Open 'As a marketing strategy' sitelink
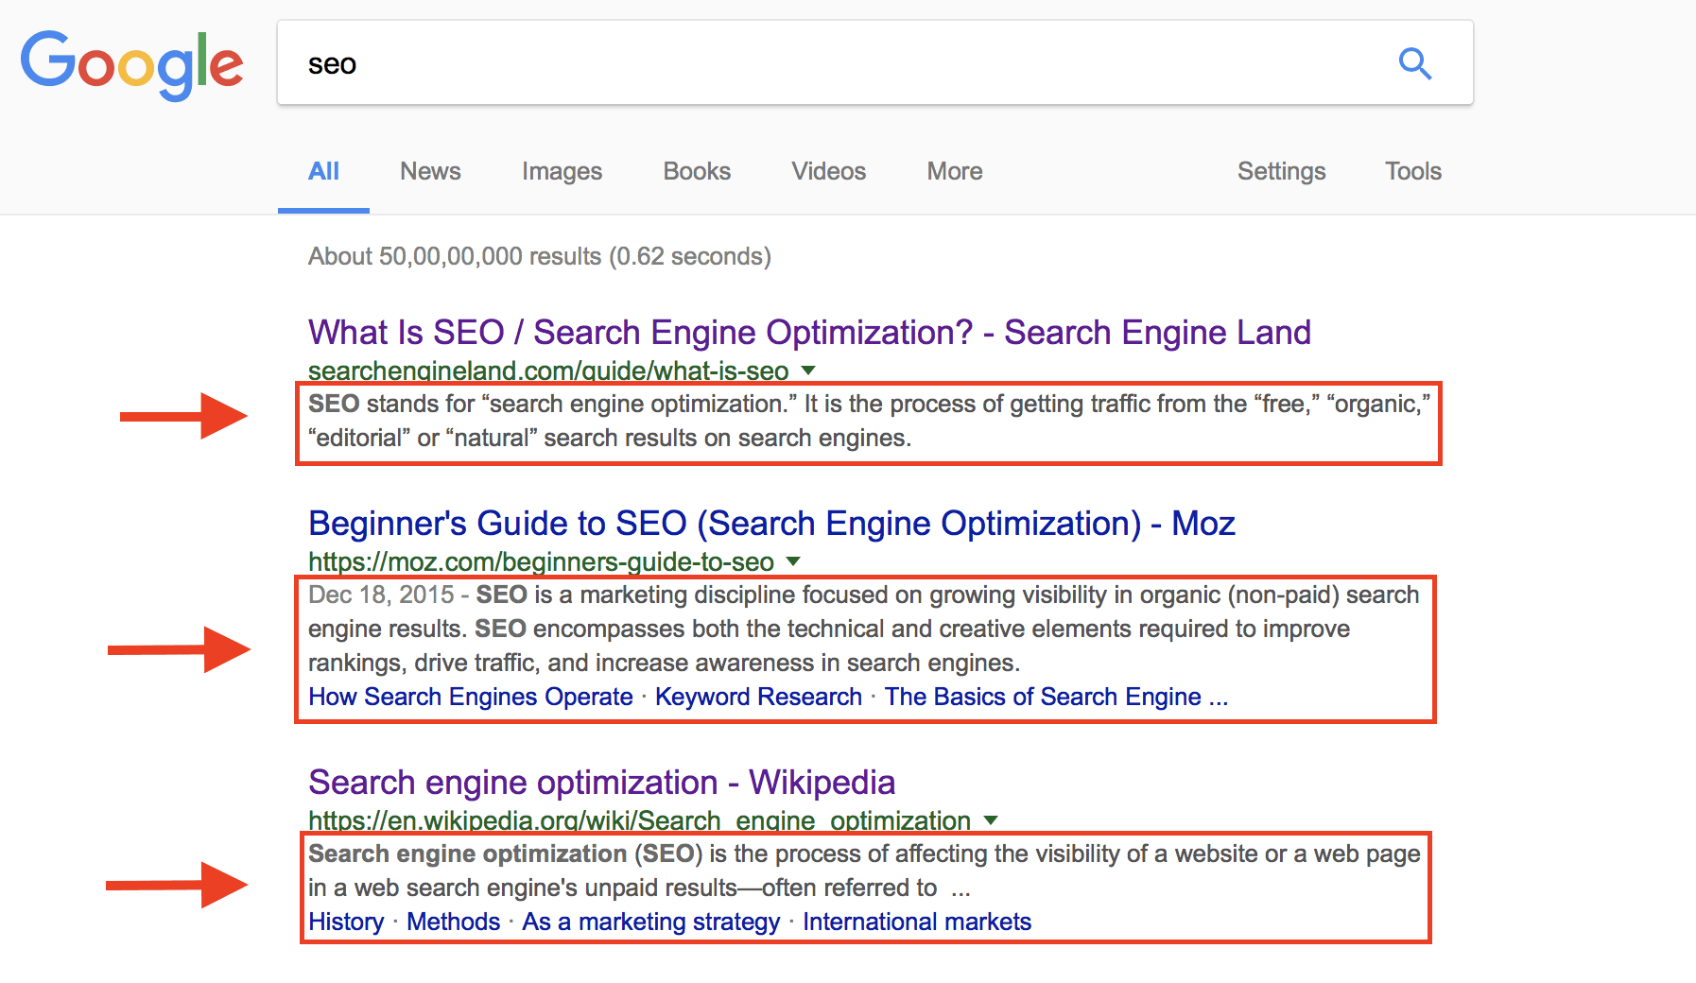 pyautogui.click(x=650, y=922)
